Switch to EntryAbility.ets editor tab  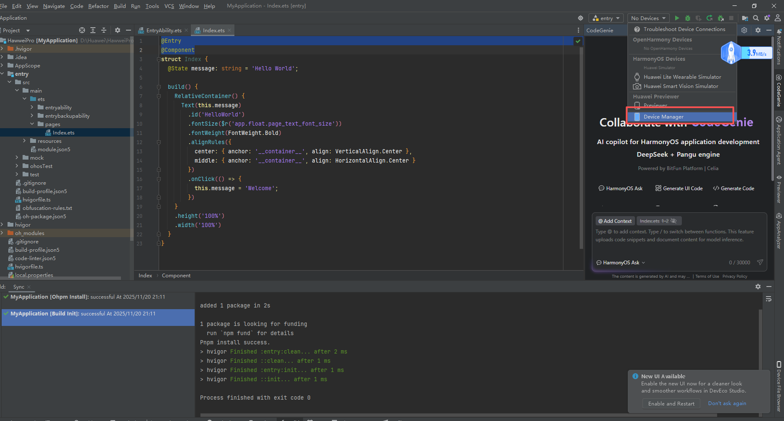click(164, 30)
